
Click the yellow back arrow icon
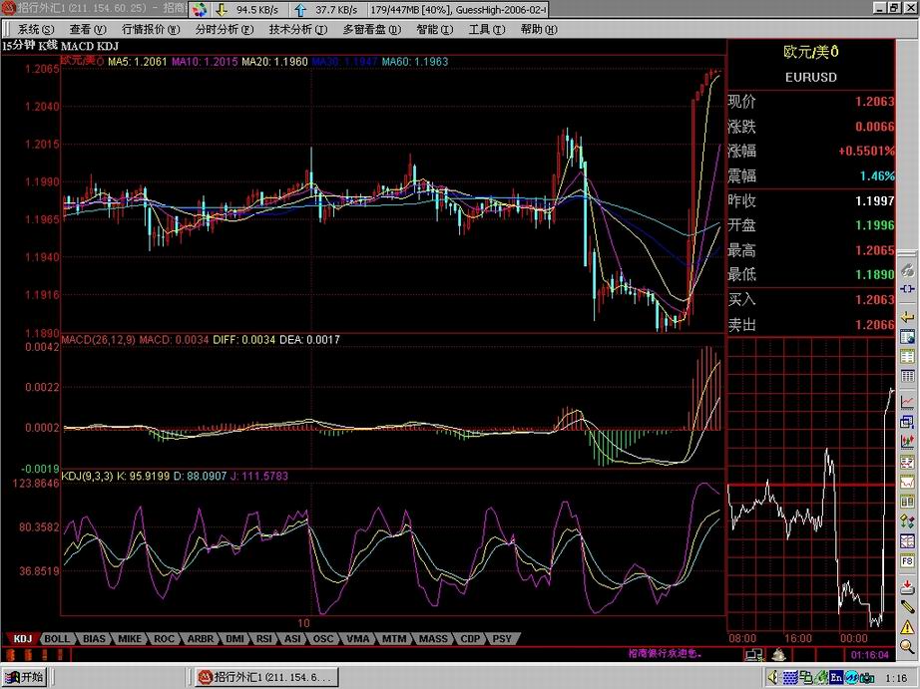[x=908, y=315]
